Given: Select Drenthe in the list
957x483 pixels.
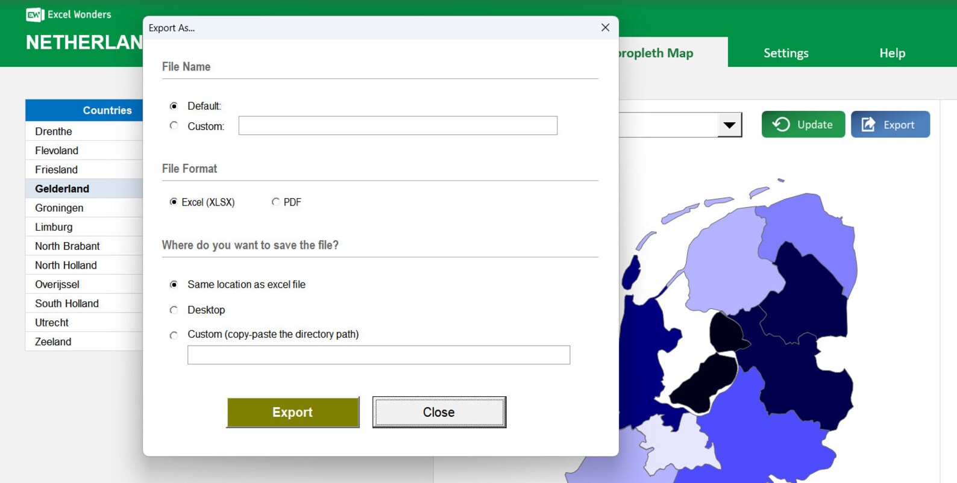Looking at the screenshot, I should tap(84, 131).
